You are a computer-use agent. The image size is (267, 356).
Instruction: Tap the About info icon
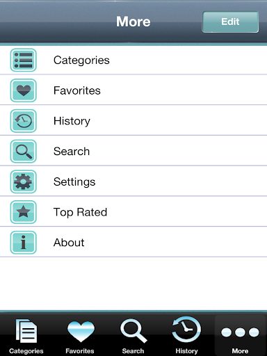[24, 242]
